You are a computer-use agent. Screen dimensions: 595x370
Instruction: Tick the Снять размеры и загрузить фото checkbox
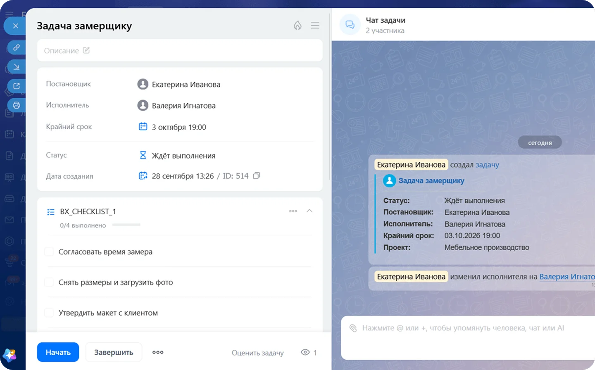(x=49, y=282)
